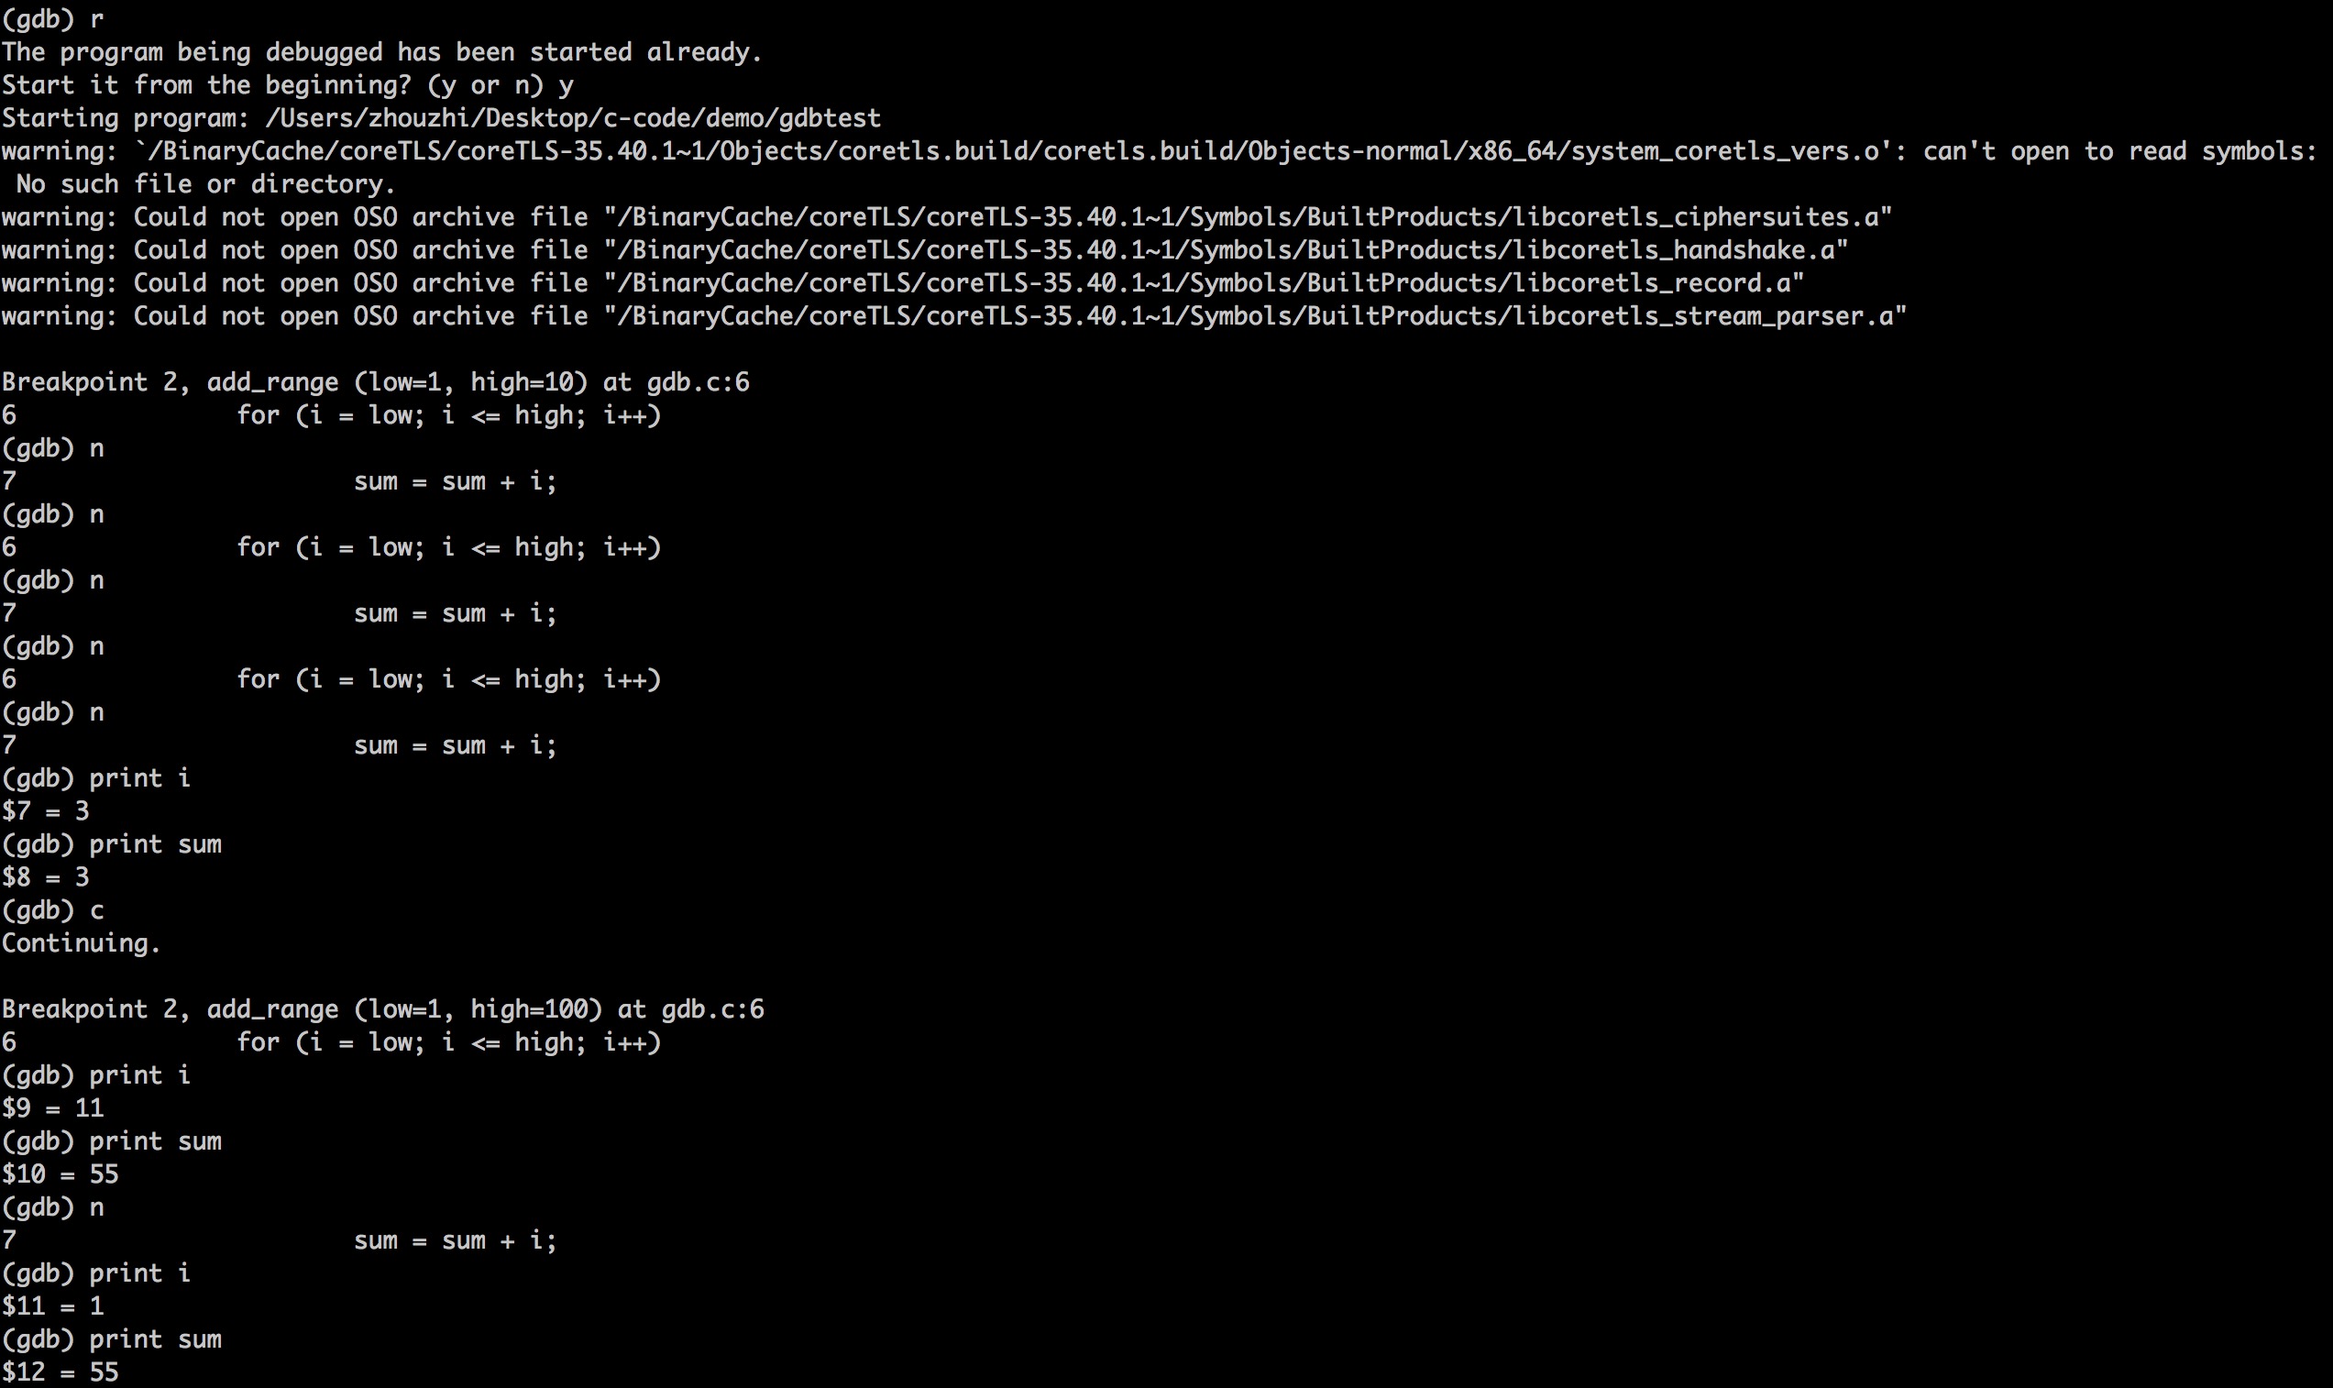
Task: Click 'The program being debugged' message line
Action: click(x=382, y=52)
